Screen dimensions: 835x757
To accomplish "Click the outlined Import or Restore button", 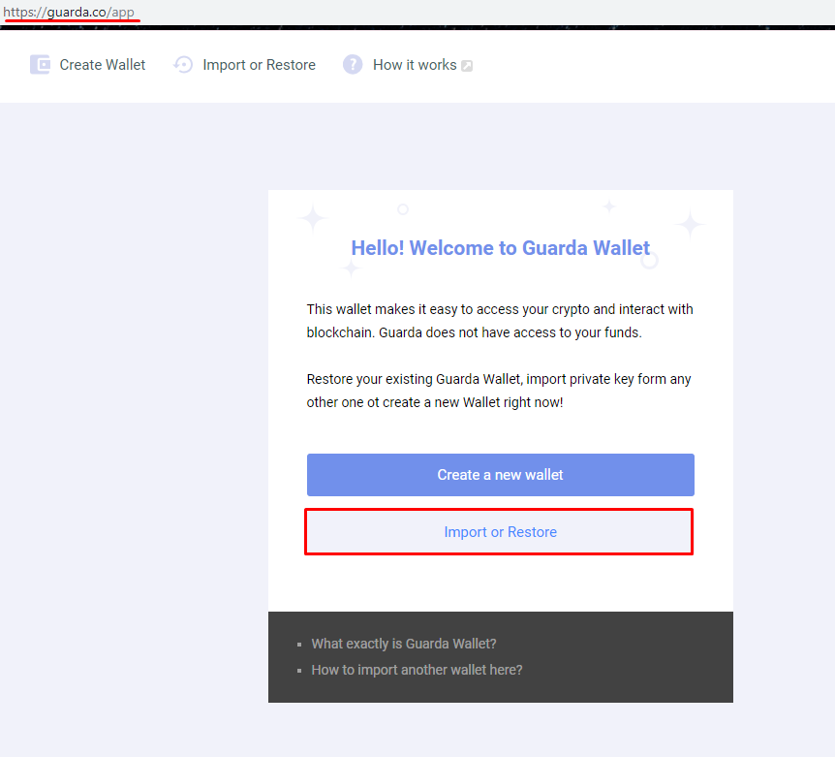I will pyautogui.click(x=499, y=532).
